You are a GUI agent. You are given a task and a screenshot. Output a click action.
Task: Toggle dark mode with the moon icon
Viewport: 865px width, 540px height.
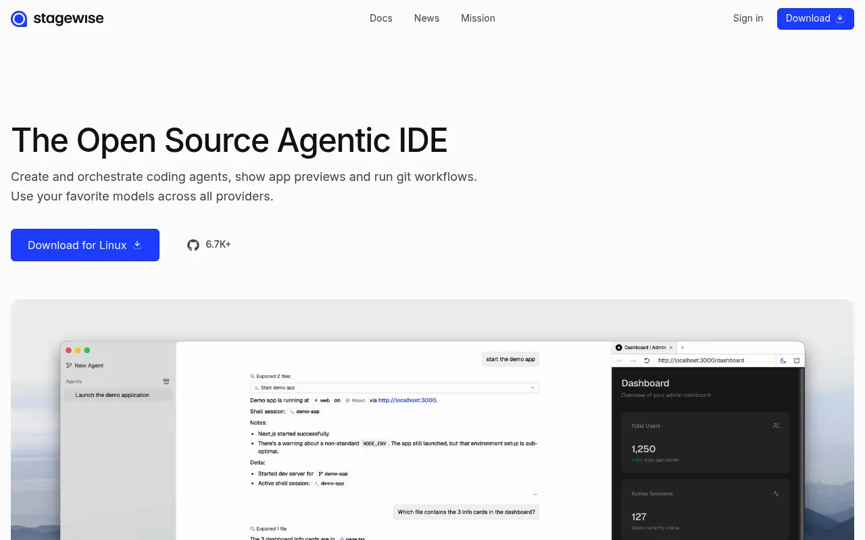(x=783, y=360)
